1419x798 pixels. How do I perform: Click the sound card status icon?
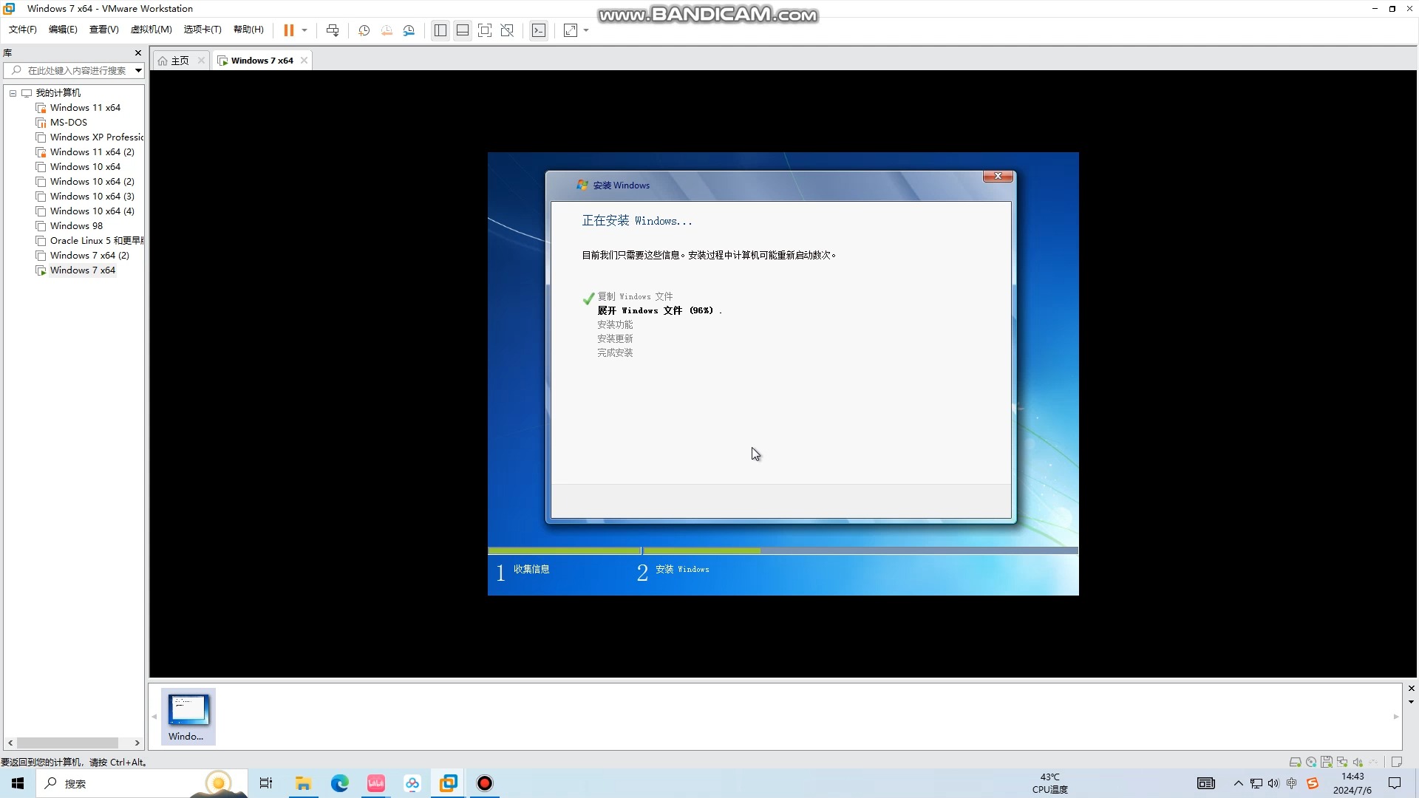(1358, 762)
